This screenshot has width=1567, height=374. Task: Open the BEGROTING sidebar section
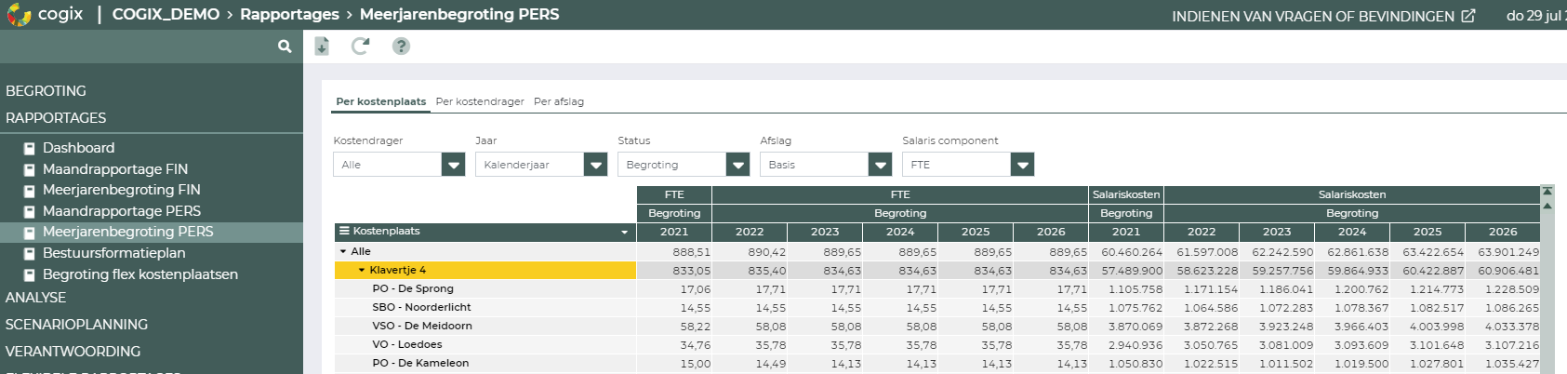(x=46, y=91)
